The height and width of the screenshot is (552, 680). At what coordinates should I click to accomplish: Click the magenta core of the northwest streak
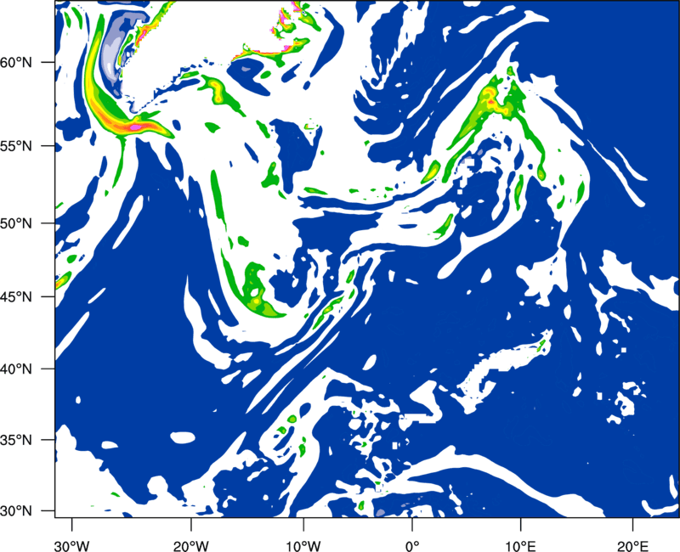coord(137,127)
